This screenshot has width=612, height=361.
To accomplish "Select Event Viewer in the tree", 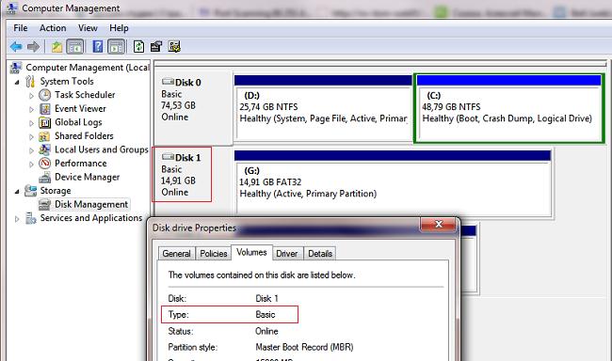I will coord(80,109).
